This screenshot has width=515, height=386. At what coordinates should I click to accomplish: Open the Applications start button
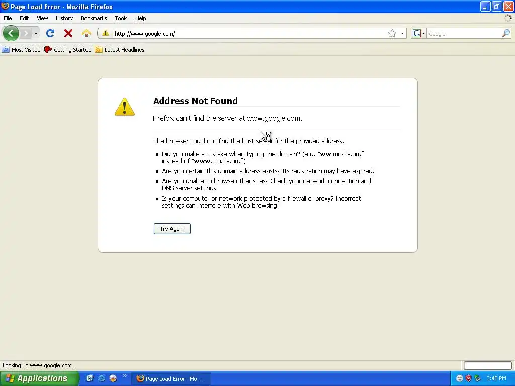click(39, 378)
